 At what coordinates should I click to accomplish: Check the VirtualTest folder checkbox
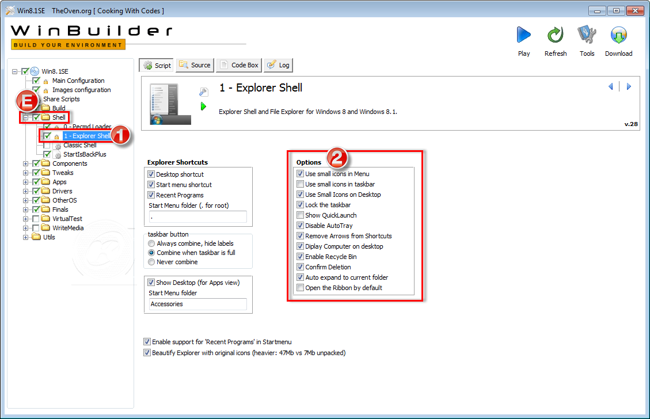[x=36, y=218]
